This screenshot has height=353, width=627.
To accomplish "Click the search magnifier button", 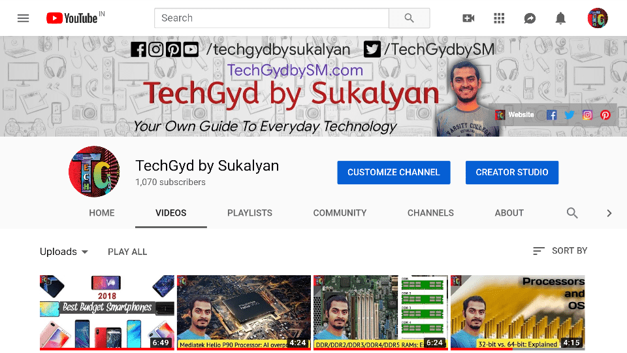I will pyautogui.click(x=409, y=18).
